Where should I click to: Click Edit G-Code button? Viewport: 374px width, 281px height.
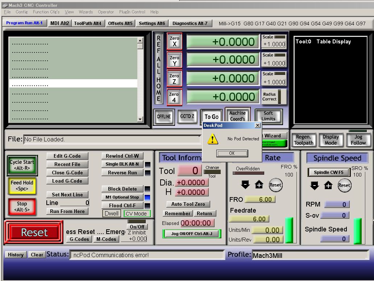tap(67, 156)
